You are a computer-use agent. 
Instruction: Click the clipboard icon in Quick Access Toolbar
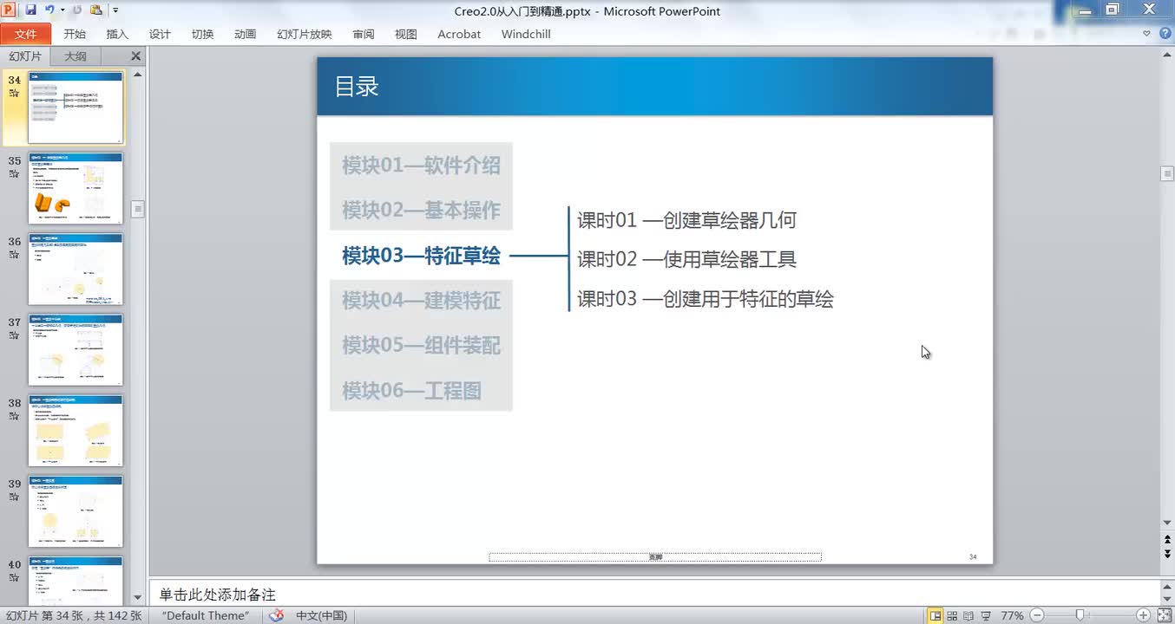tap(95, 10)
